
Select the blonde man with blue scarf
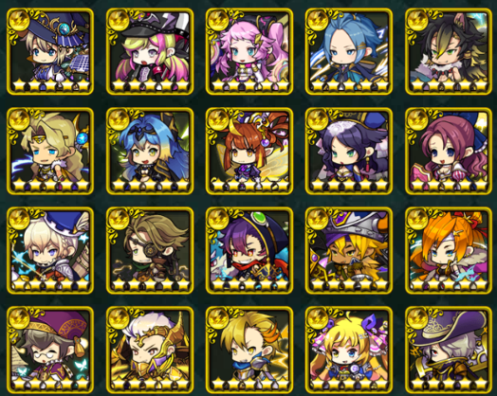coord(249,350)
